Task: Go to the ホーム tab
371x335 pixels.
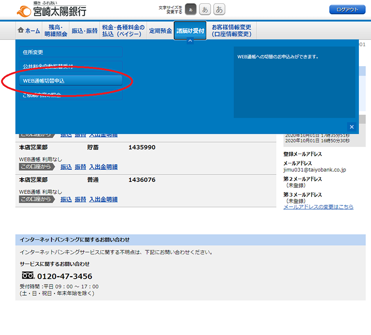Action: tap(29, 31)
